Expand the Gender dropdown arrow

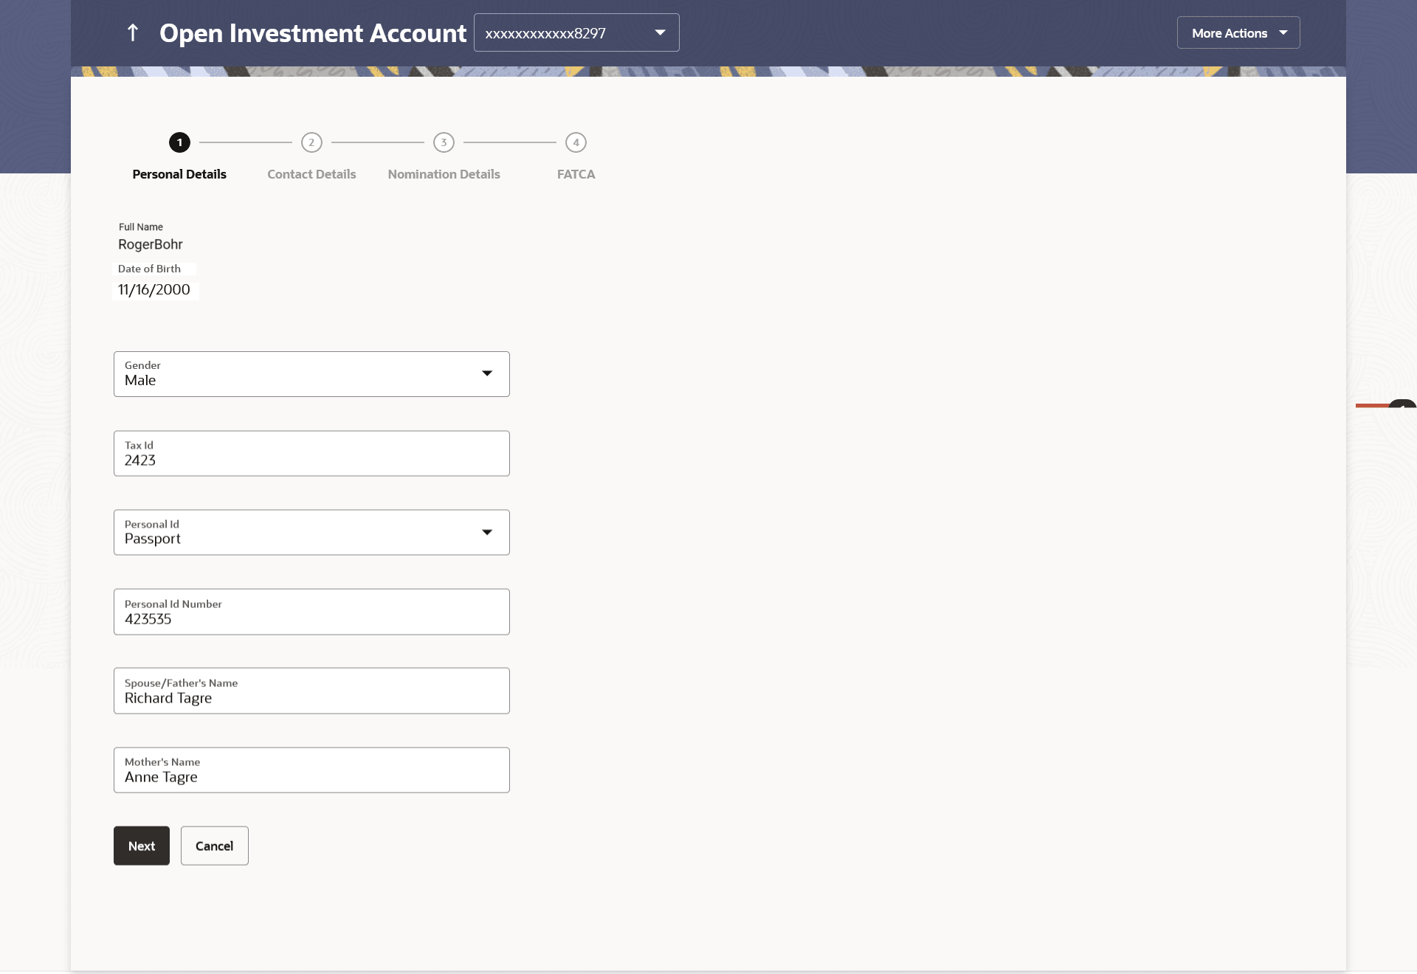(x=487, y=373)
